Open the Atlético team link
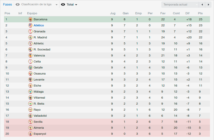Viewport: 214px width, 140px height. point(39,25)
